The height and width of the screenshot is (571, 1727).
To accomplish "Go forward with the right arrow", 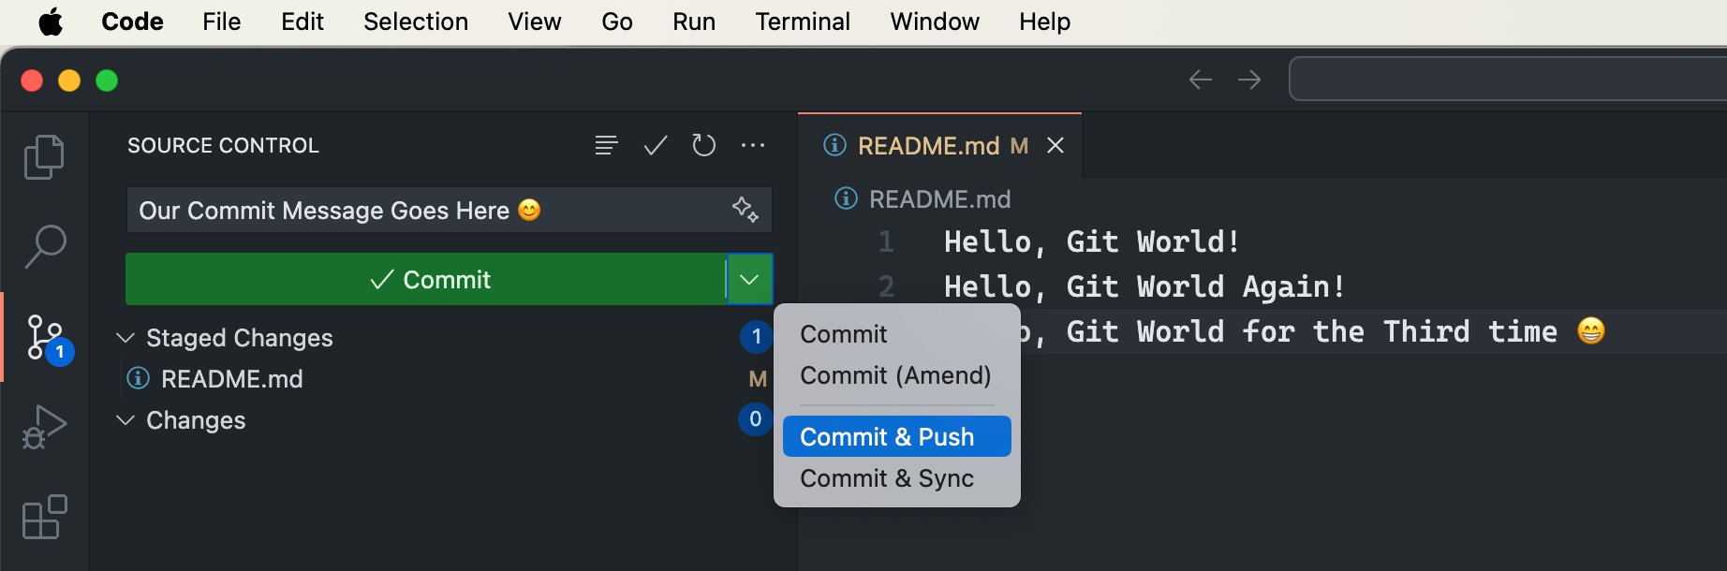I will click(1249, 80).
